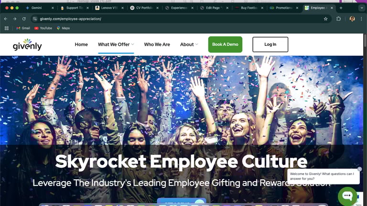Go back with the browser arrow

(x=6, y=19)
